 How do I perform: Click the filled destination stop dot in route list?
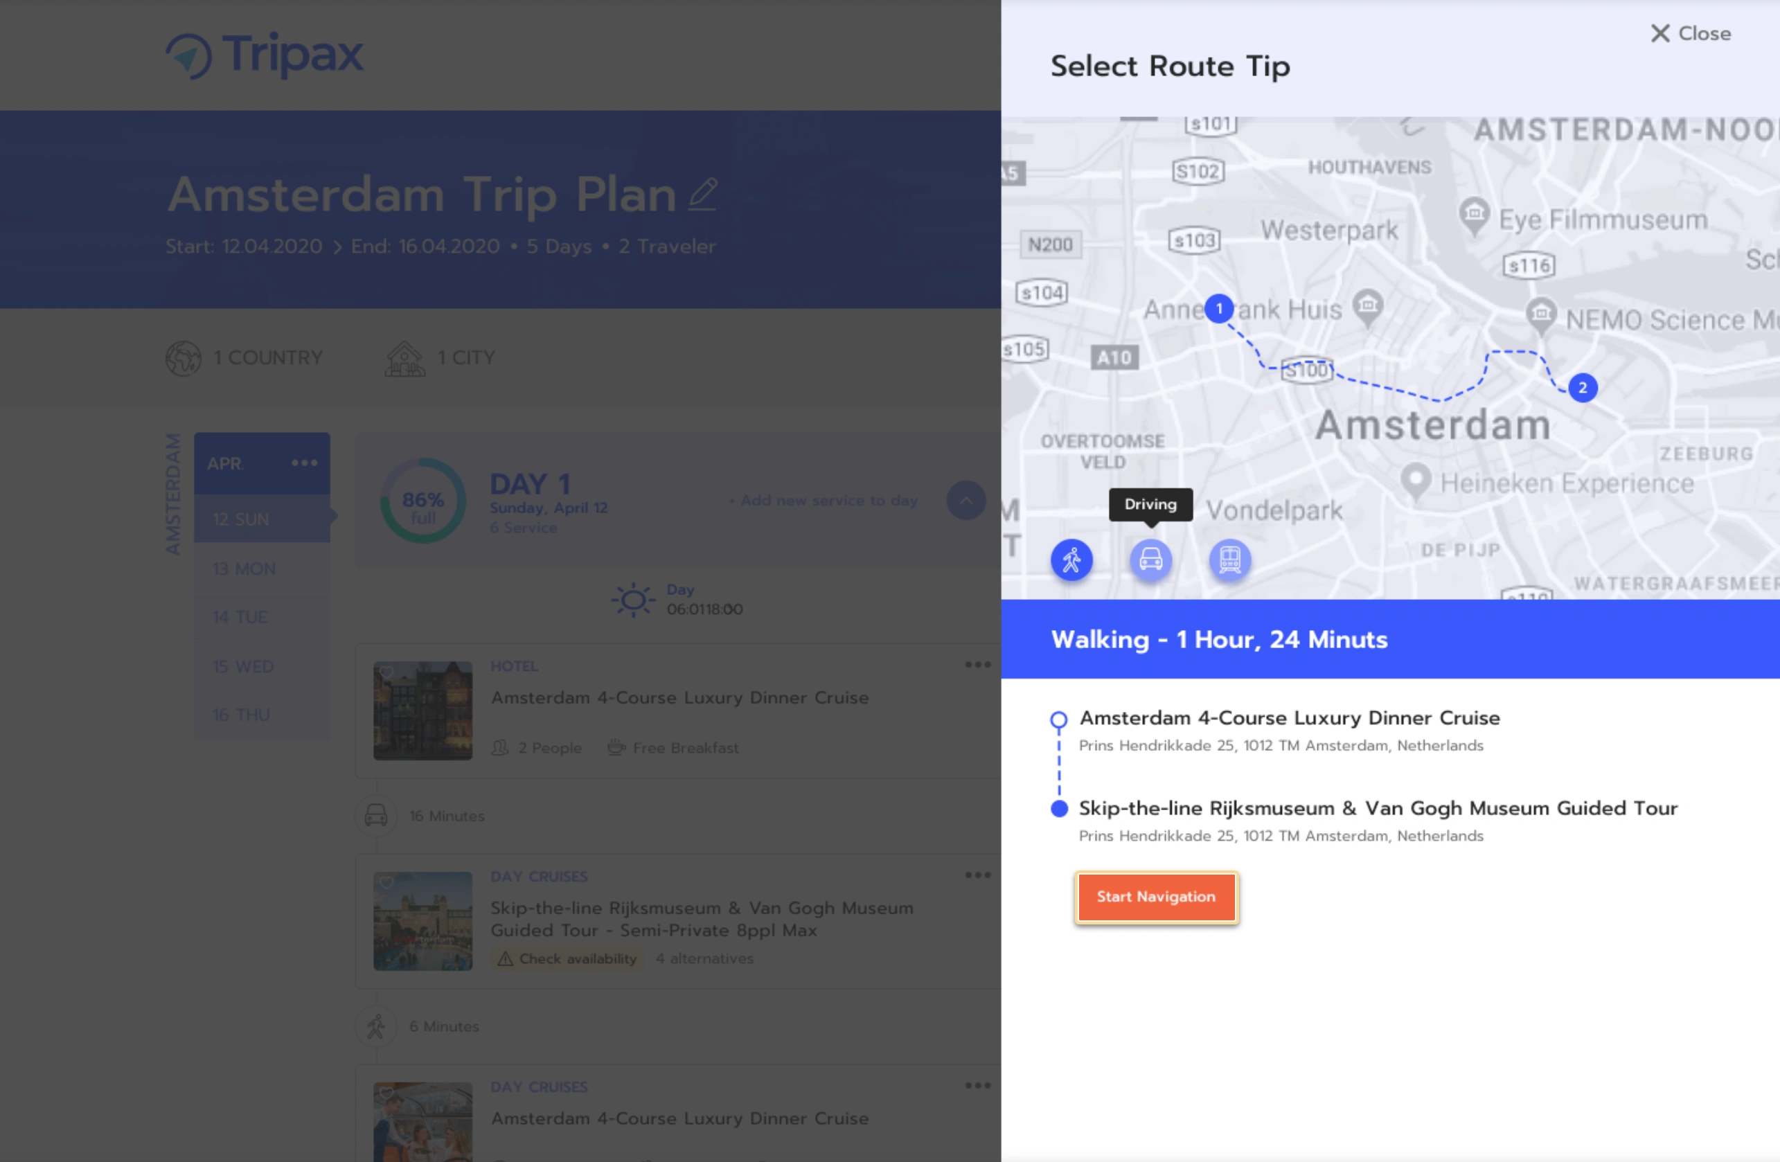(x=1058, y=808)
